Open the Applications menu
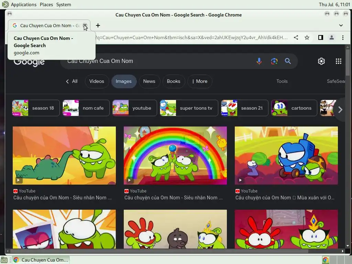This screenshot has width=352, height=264. 24,4
